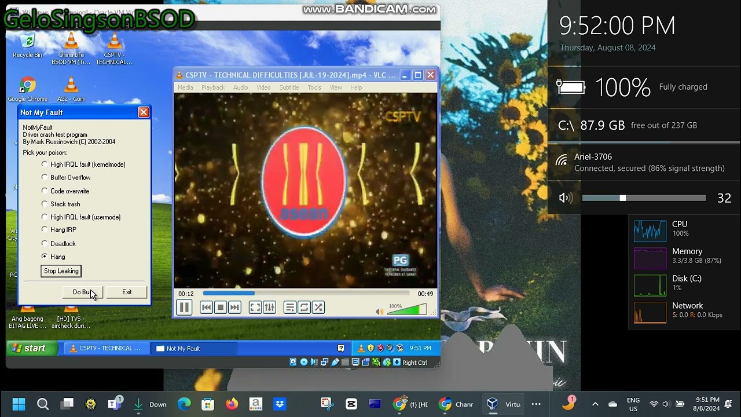Select the Code overwrite option
Viewport: 741px width, 417px height.
(x=65, y=191)
